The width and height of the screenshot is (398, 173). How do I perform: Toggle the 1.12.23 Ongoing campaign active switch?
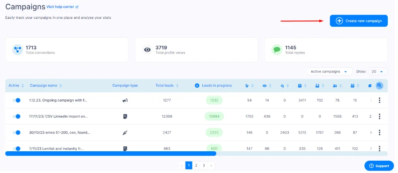[x=16, y=100]
